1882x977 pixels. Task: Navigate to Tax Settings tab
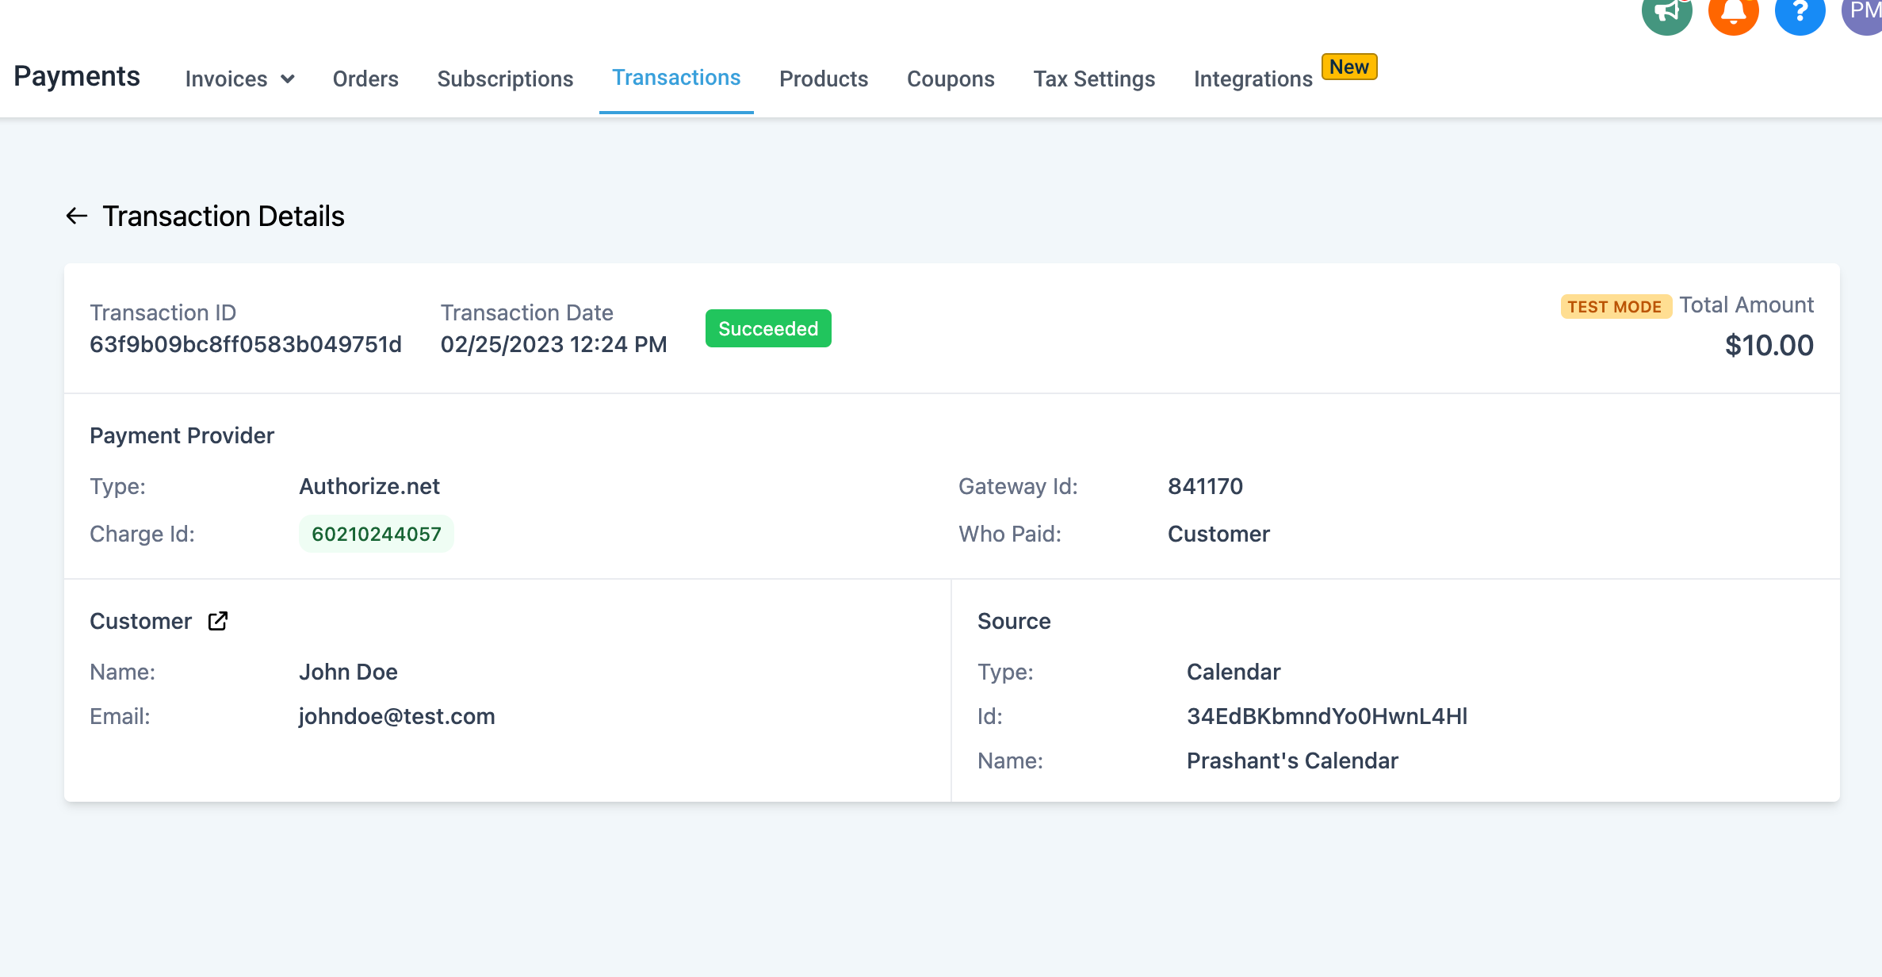click(1094, 79)
